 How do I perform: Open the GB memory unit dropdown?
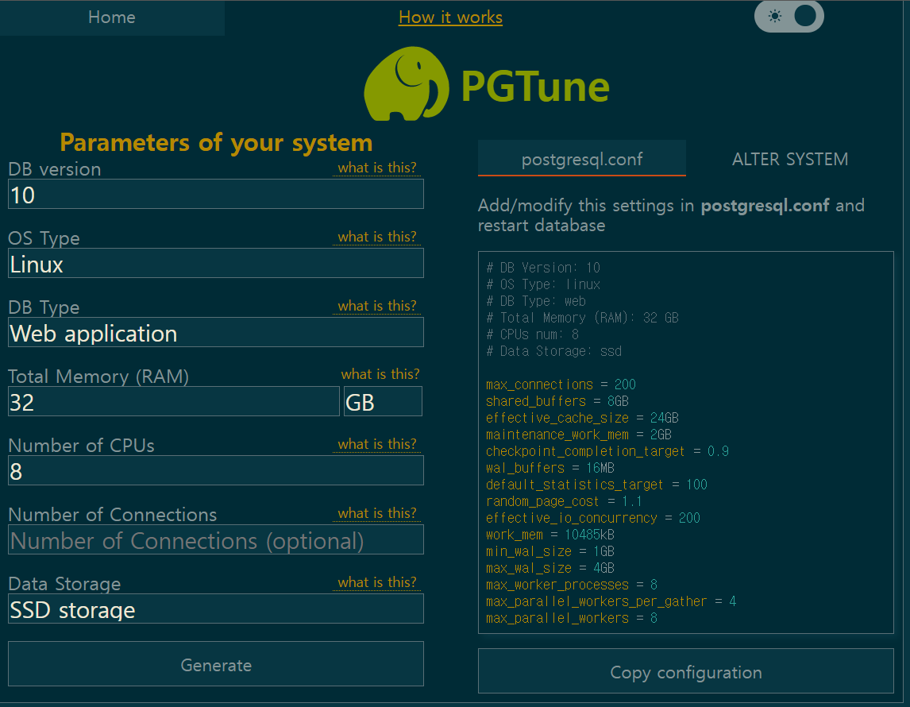383,402
